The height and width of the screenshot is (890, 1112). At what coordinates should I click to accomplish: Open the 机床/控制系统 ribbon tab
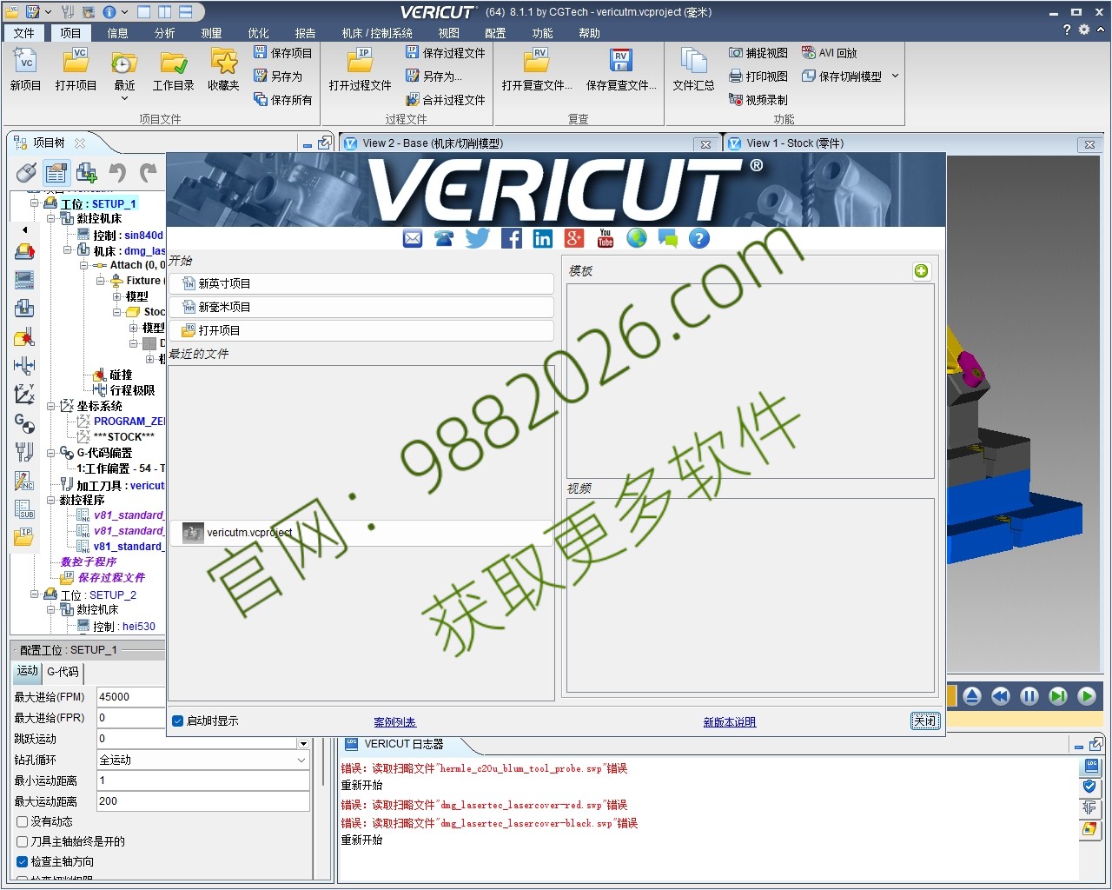(x=377, y=33)
